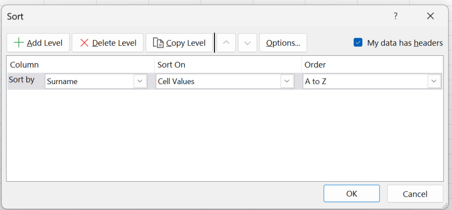Close the Sort dialog with the X
This screenshot has height=210, width=452.
pyautogui.click(x=431, y=16)
